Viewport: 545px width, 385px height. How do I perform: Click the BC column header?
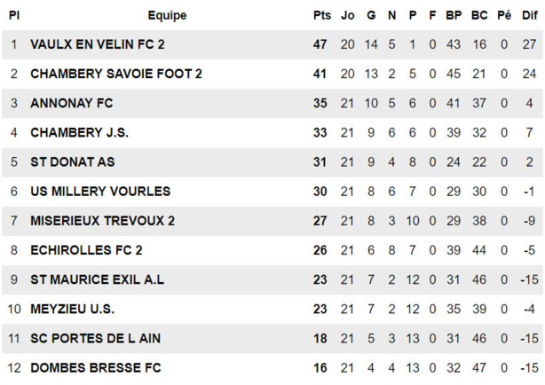coord(479,15)
